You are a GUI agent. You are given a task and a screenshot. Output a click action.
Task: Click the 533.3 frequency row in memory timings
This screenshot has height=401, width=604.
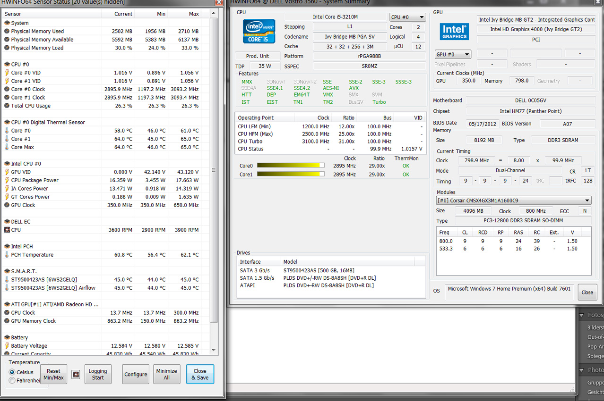(513, 249)
